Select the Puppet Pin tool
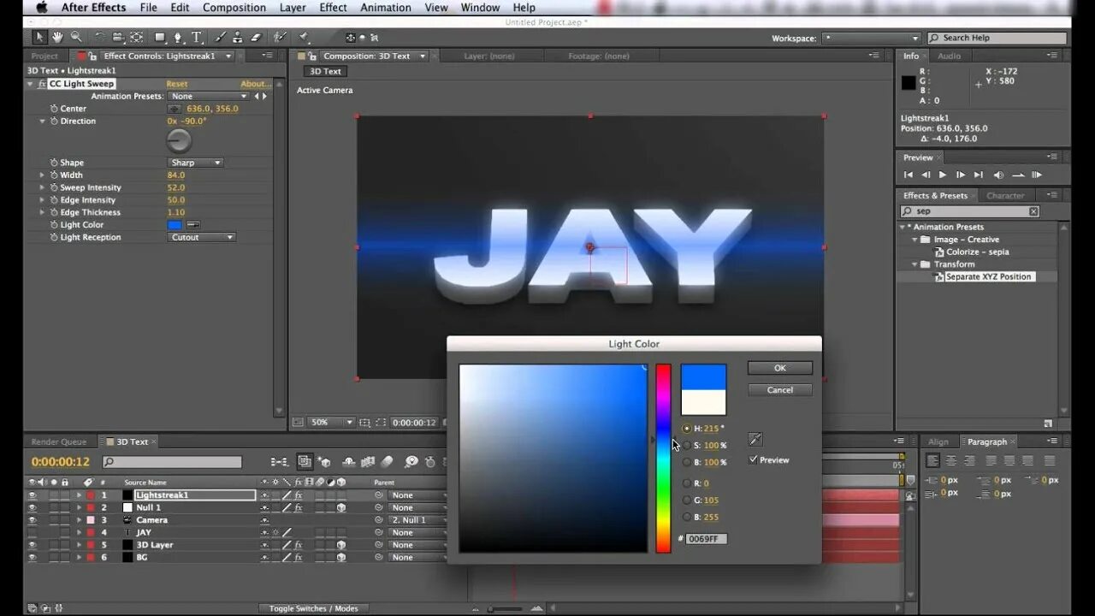This screenshot has width=1095, height=616. coord(305,38)
